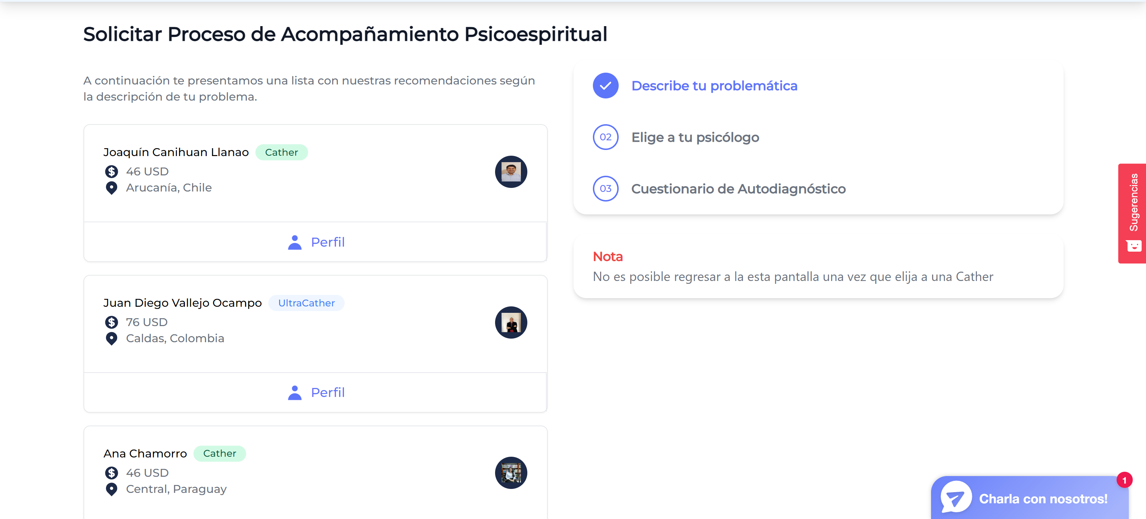Click the UltraCather badge for Juan Diego
This screenshot has height=519, width=1146.
click(306, 302)
